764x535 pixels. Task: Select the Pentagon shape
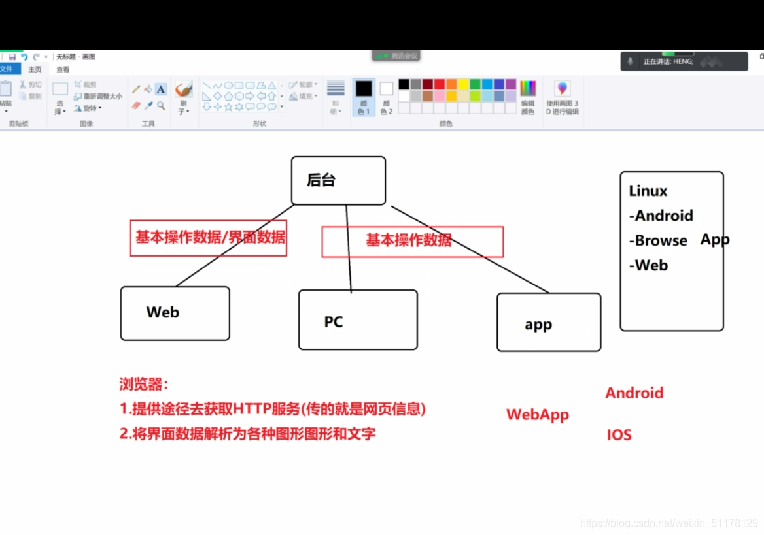[x=228, y=96]
